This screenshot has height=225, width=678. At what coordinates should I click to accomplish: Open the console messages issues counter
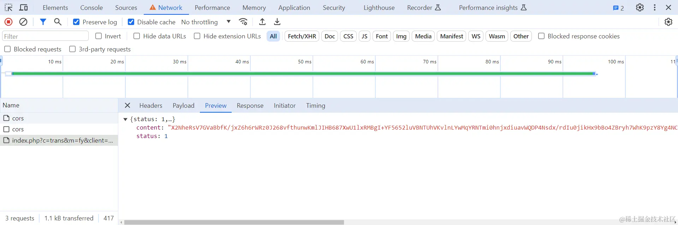pos(618,8)
